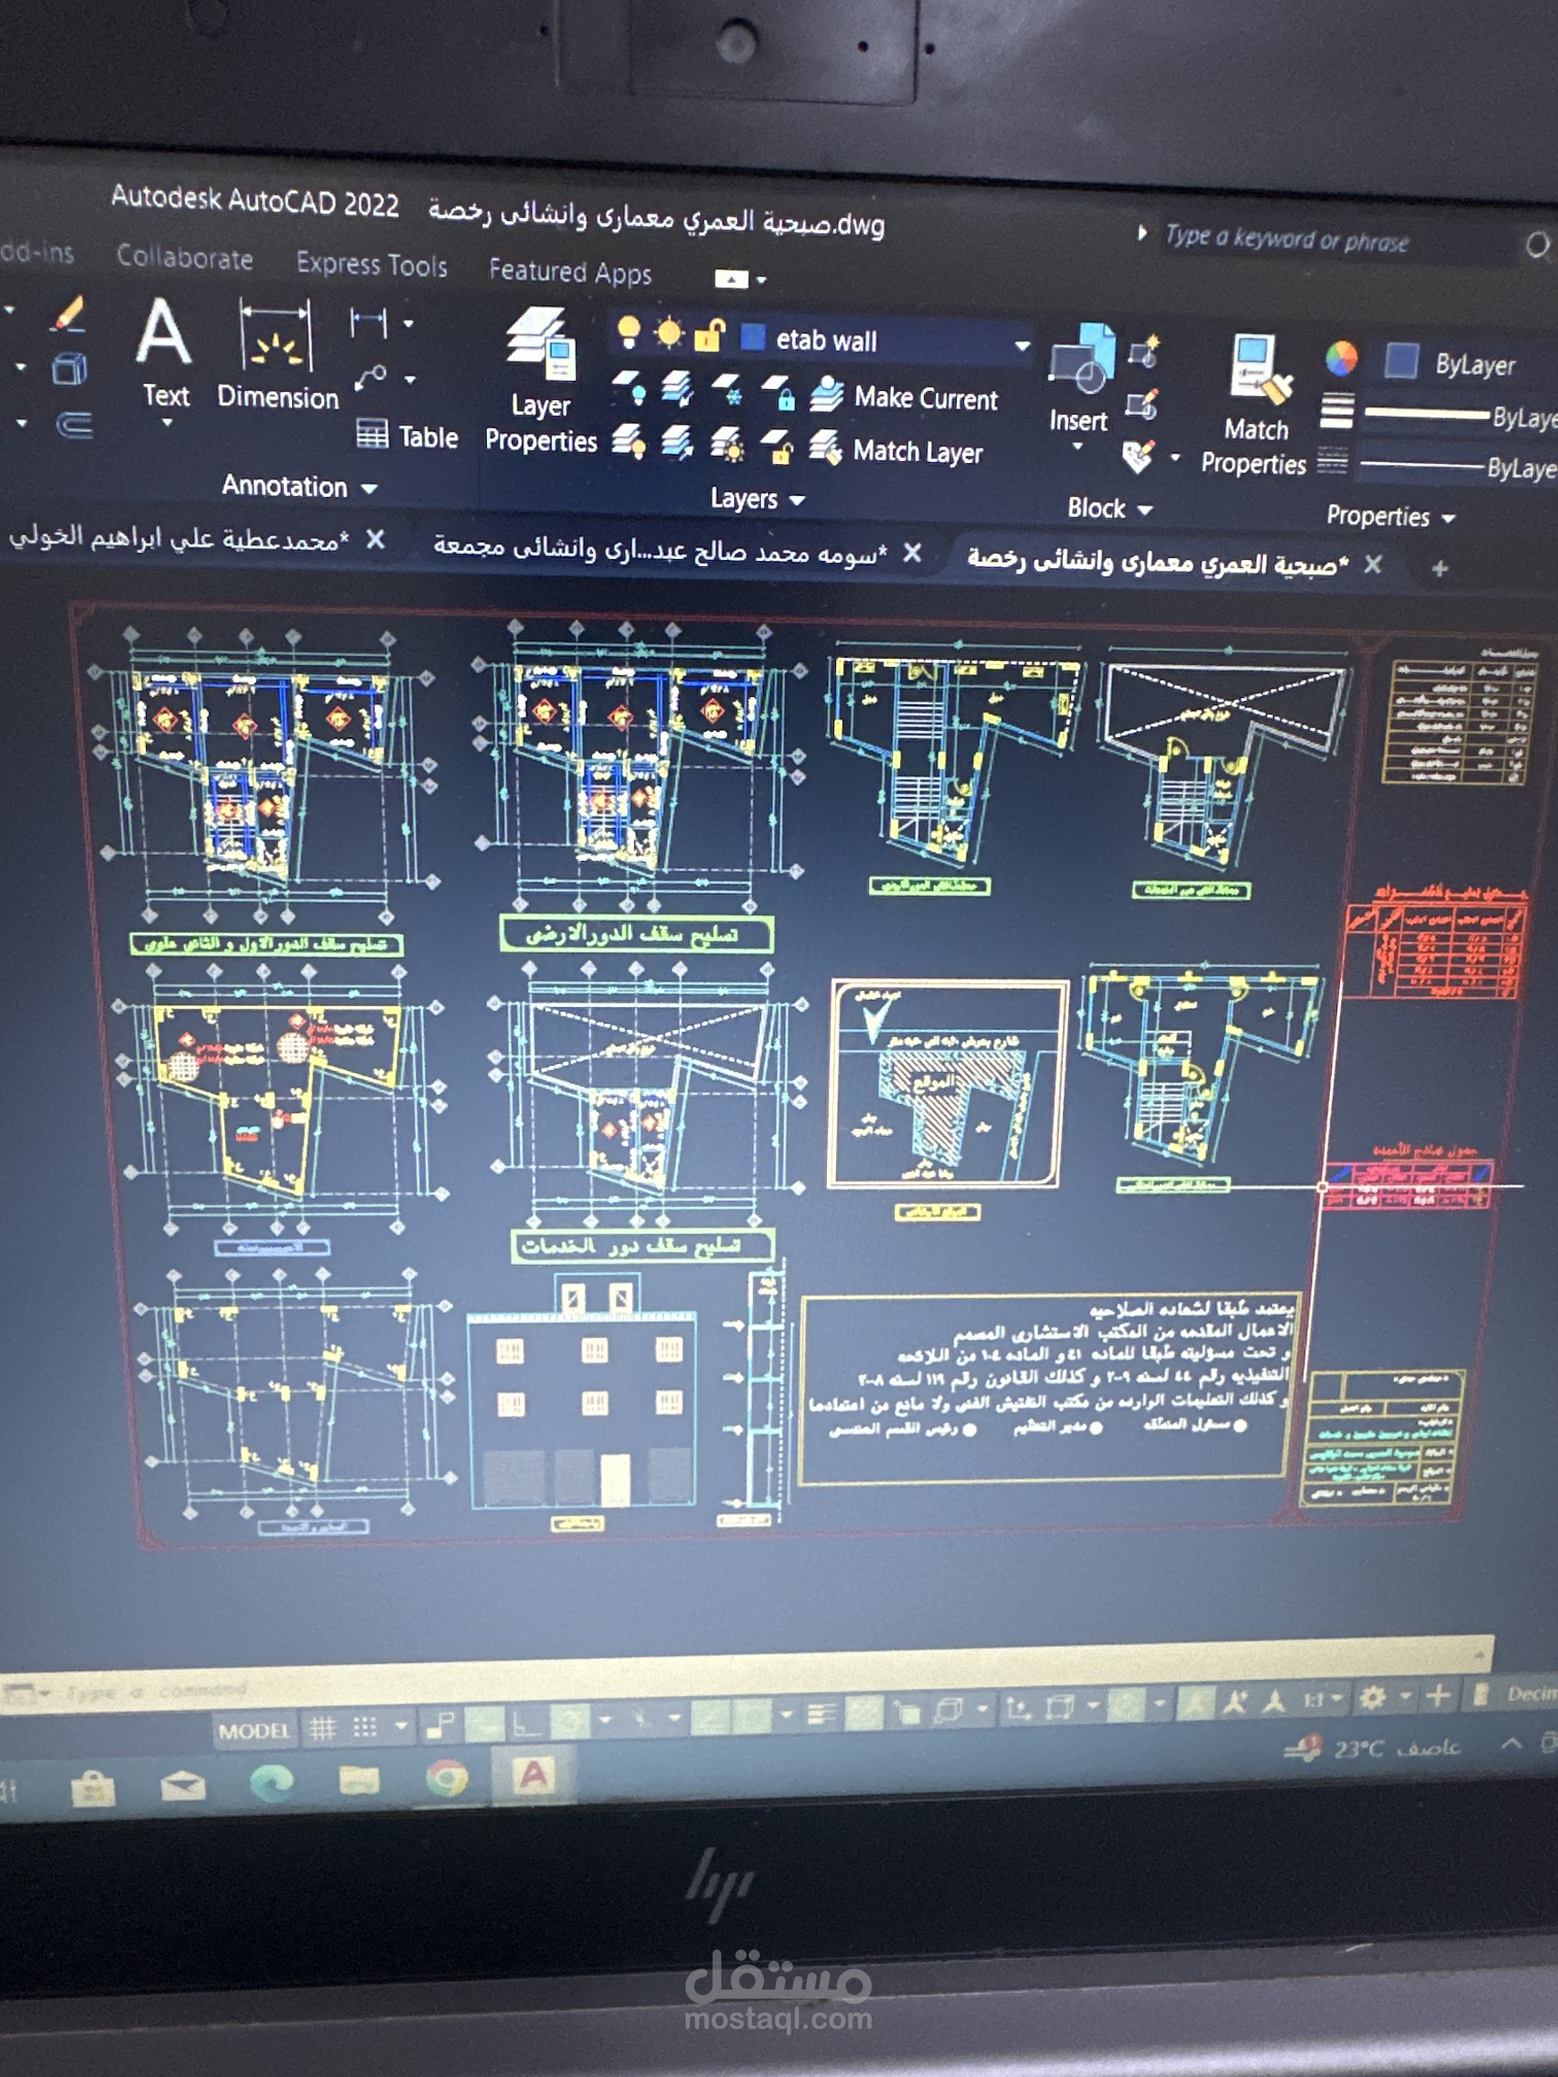1558x2077 pixels.
Task: Open the Express Tools ribbon tab
Action: point(372,264)
